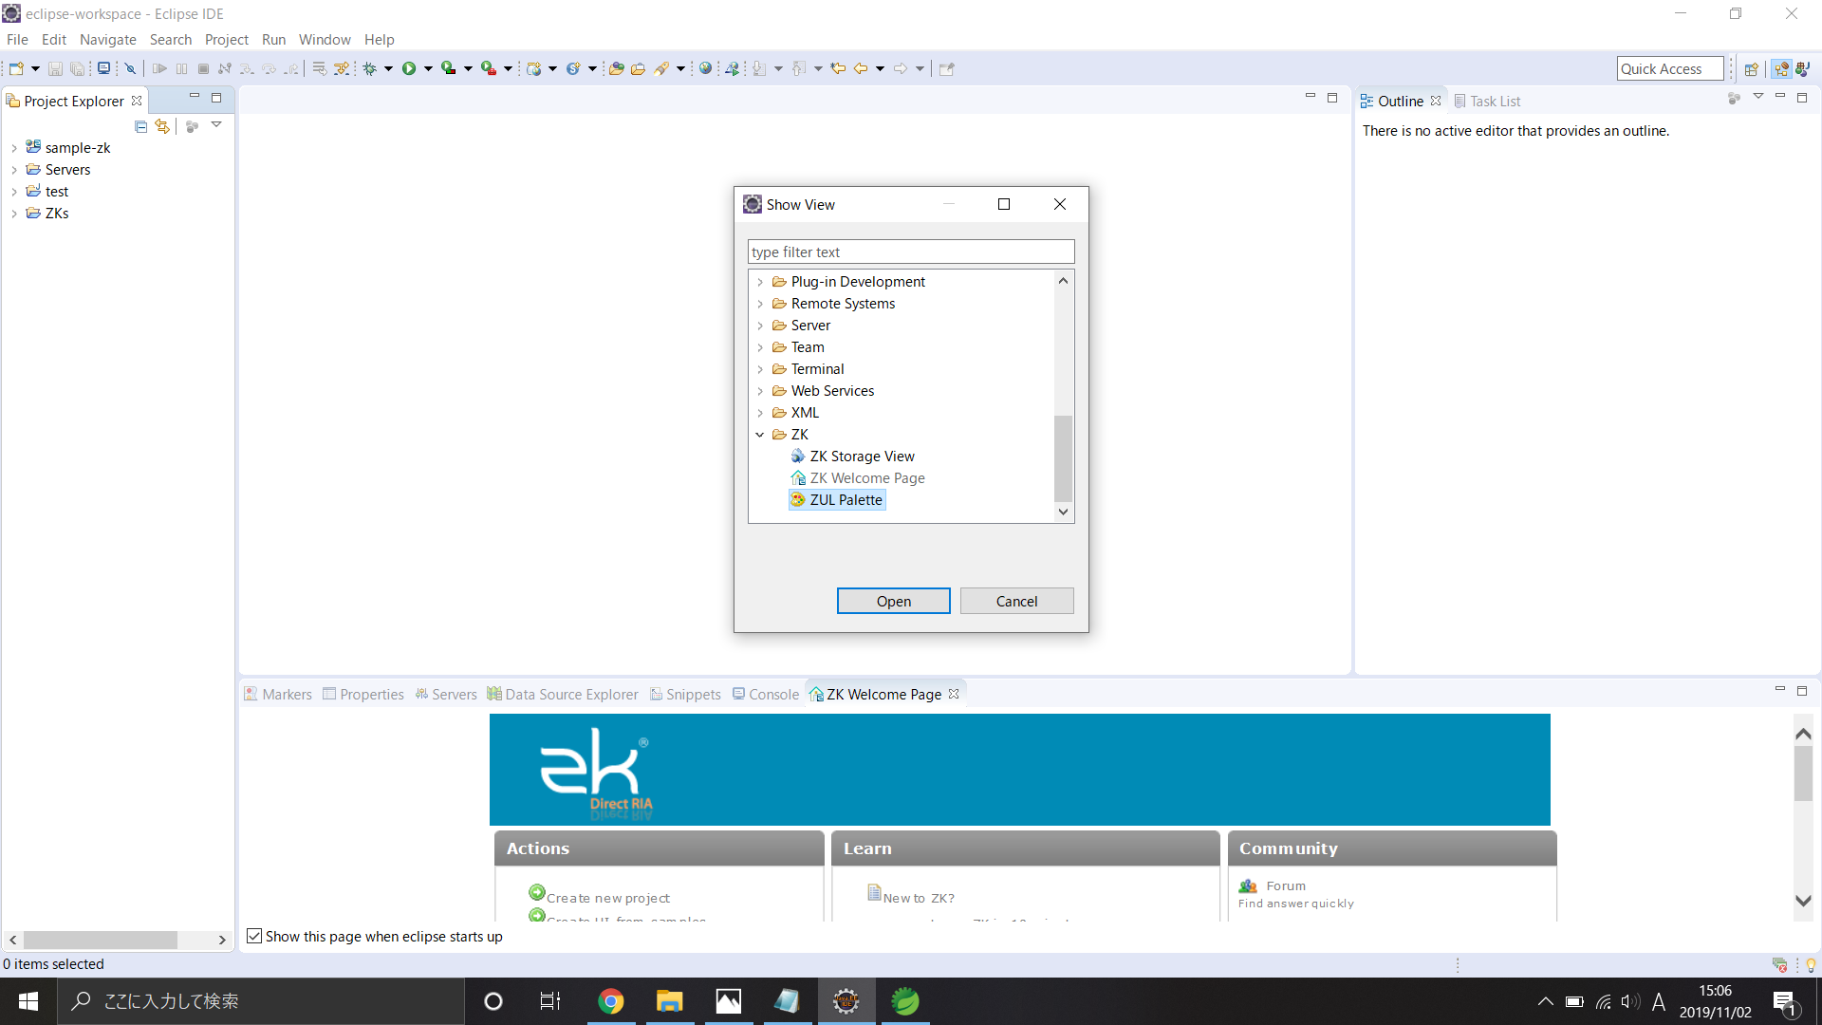Expand the sample-zk project node
This screenshot has height=1025, width=1822.
click(x=14, y=148)
